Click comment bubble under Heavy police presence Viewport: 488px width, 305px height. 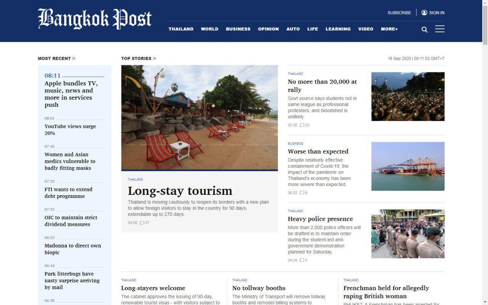coord(302,260)
